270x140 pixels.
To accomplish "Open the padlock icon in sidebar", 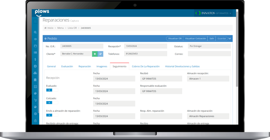I will coord(35,121).
